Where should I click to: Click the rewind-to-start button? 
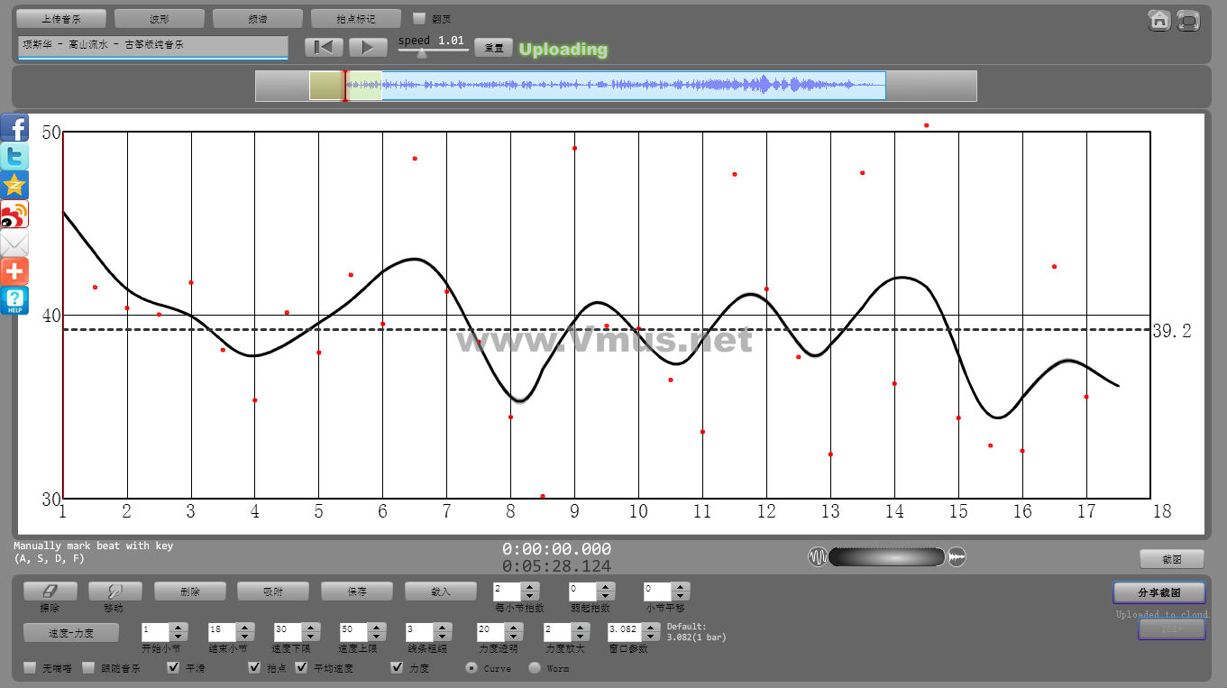click(x=324, y=48)
